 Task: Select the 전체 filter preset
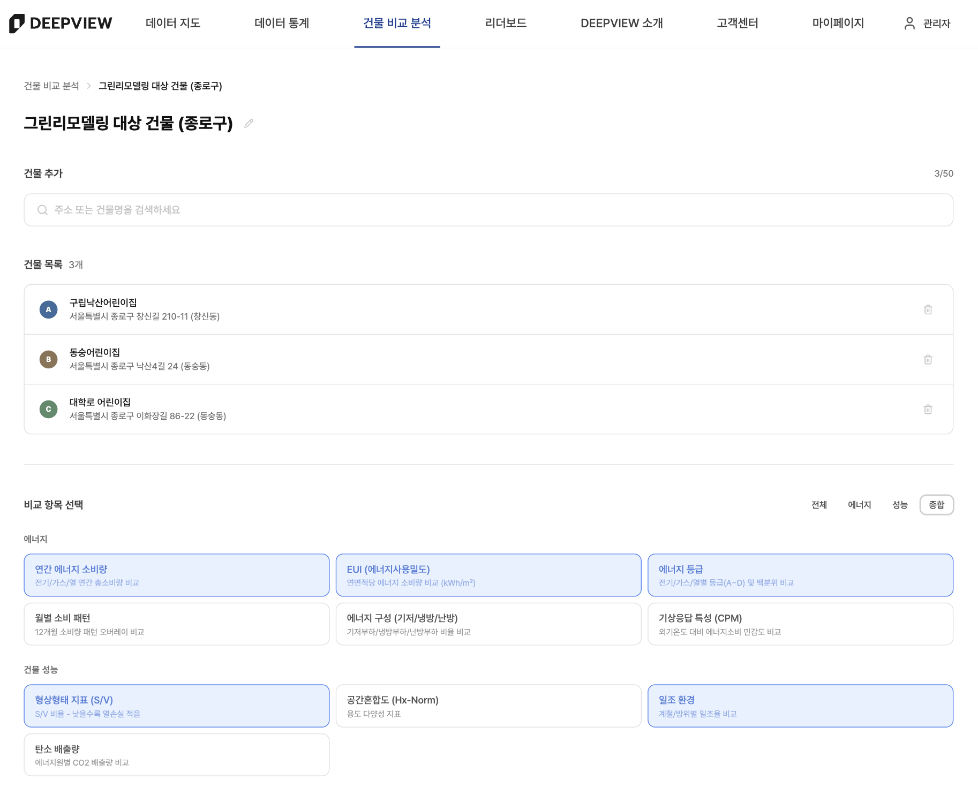click(x=819, y=505)
